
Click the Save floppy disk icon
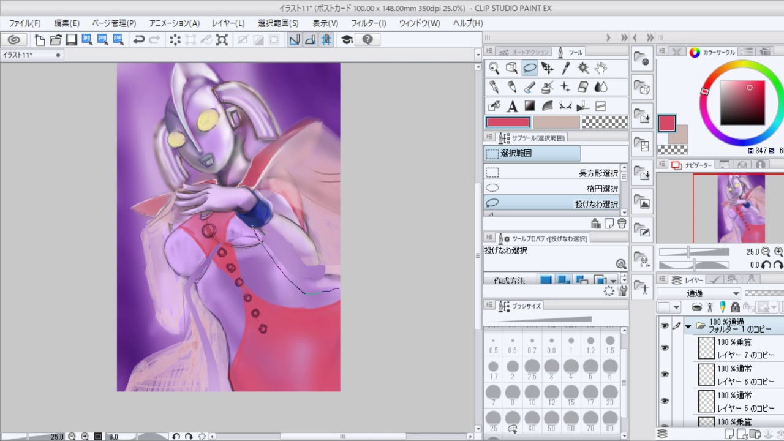(x=72, y=40)
